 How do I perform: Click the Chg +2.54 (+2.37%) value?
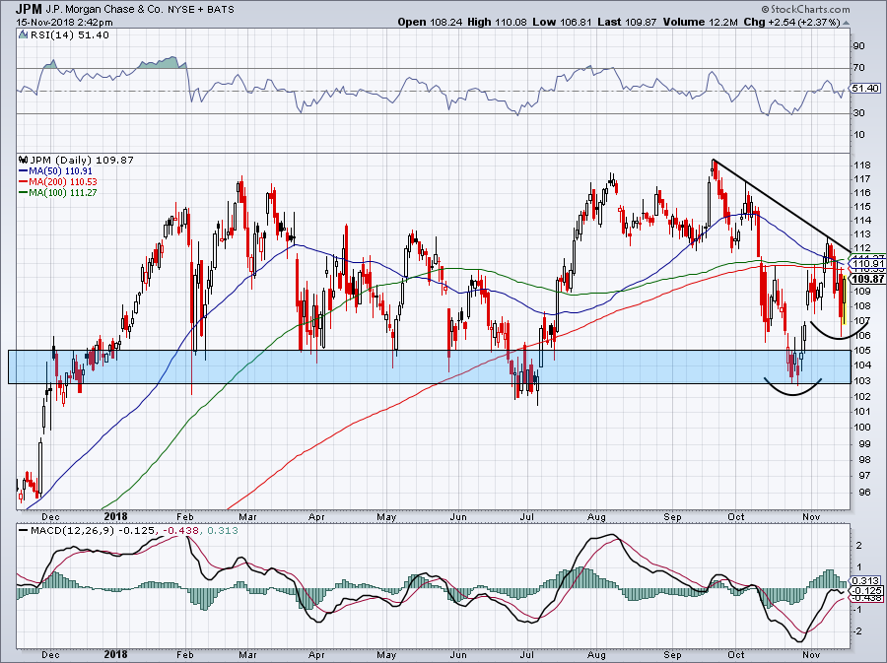point(792,22)
